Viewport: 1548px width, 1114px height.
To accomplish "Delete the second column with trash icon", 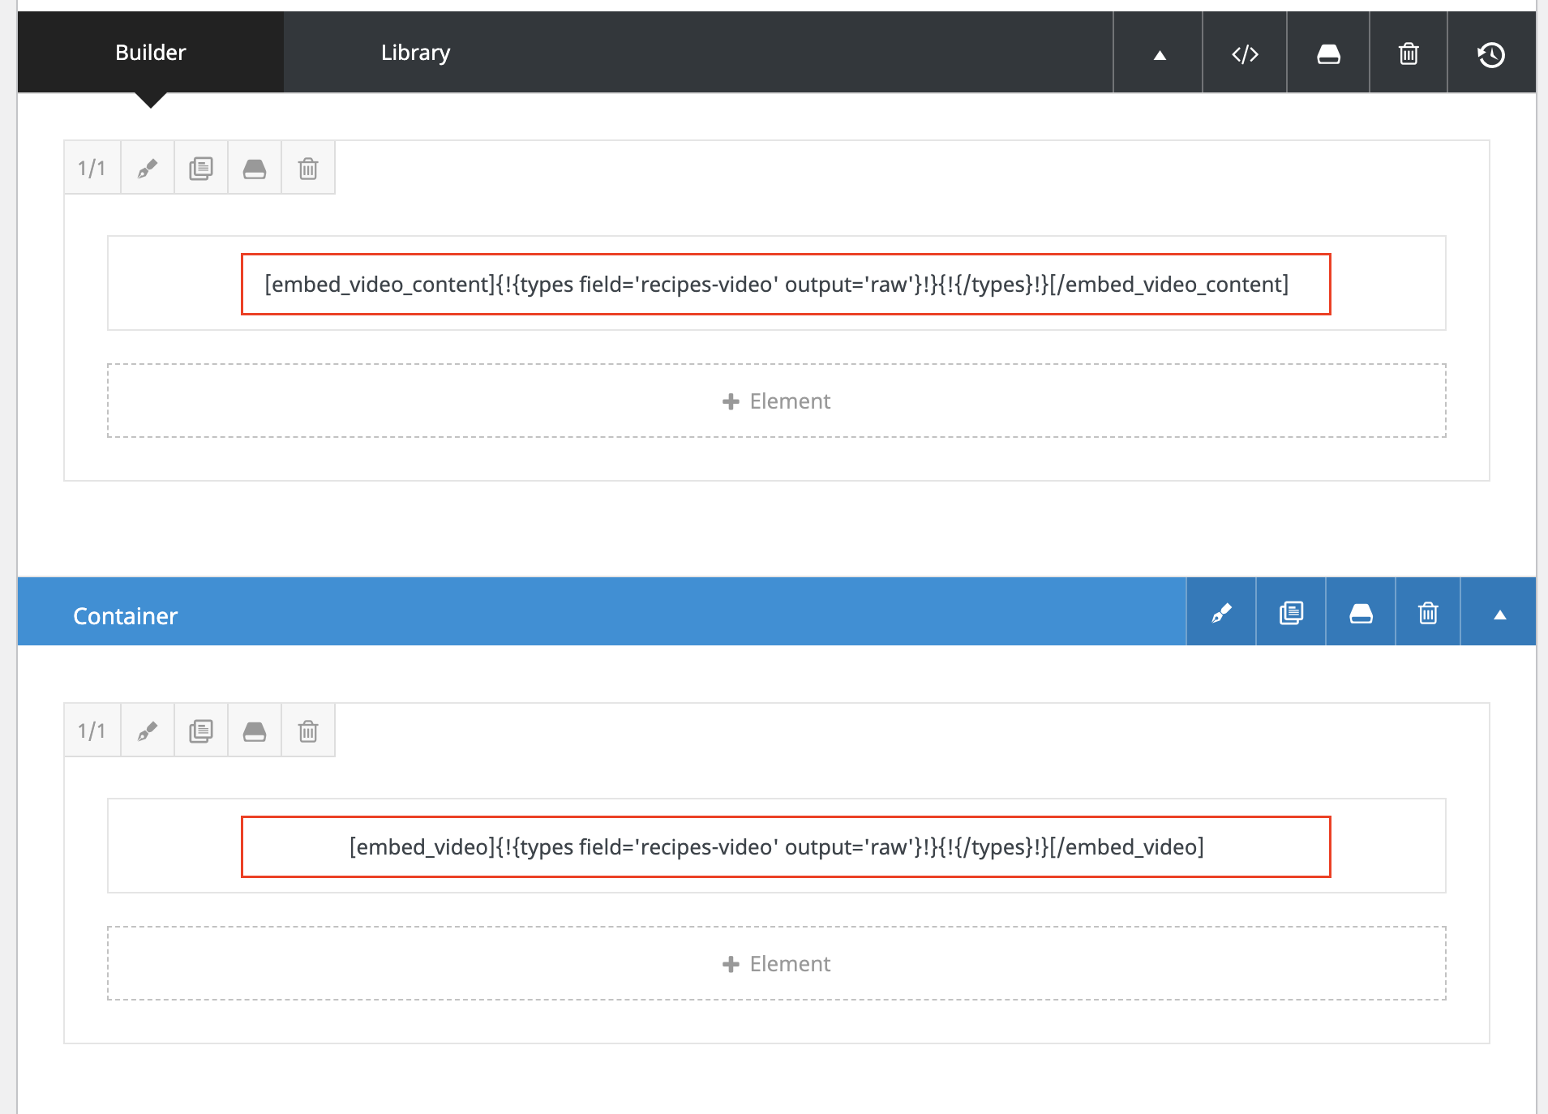I will 308,731.
